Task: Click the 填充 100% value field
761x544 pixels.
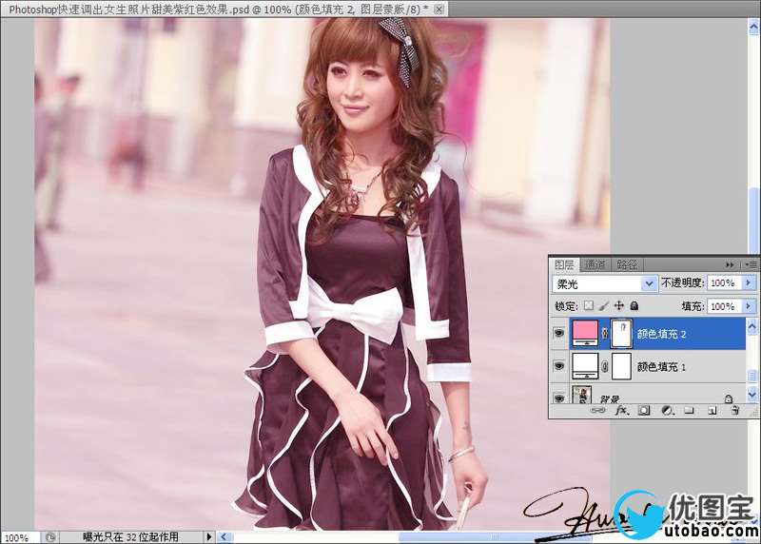Action: click(x=724, y=306)
